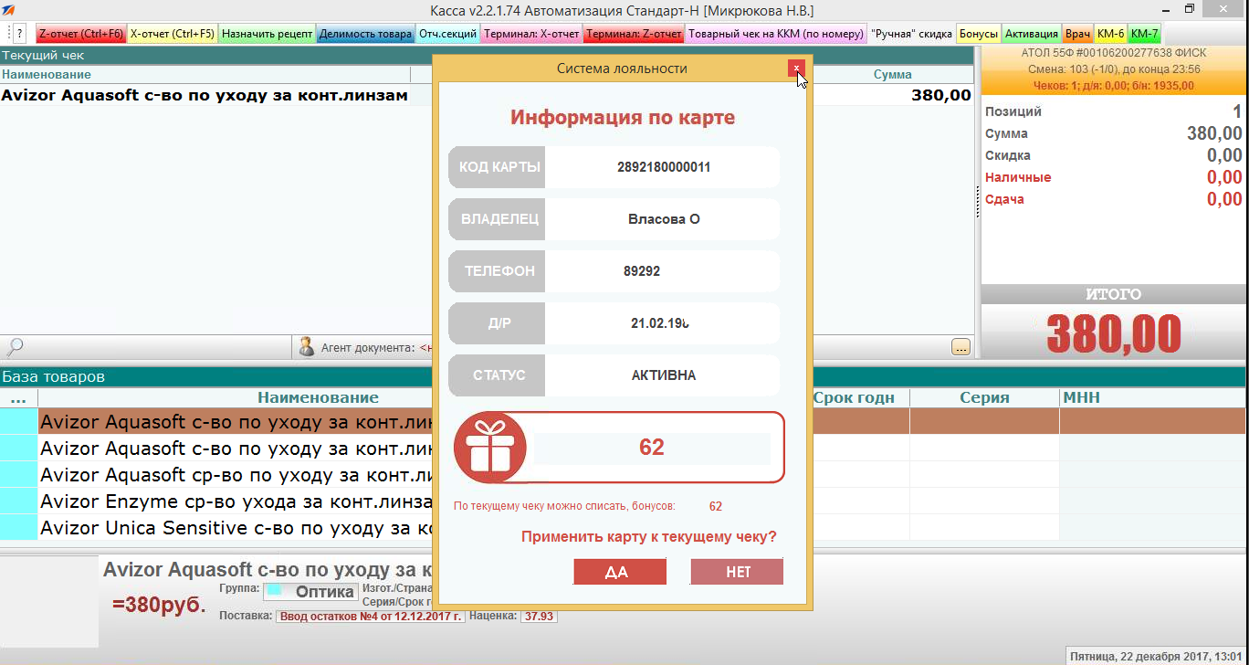
Task: Open the Бонусы toolbar button
Action: [979, 34]
